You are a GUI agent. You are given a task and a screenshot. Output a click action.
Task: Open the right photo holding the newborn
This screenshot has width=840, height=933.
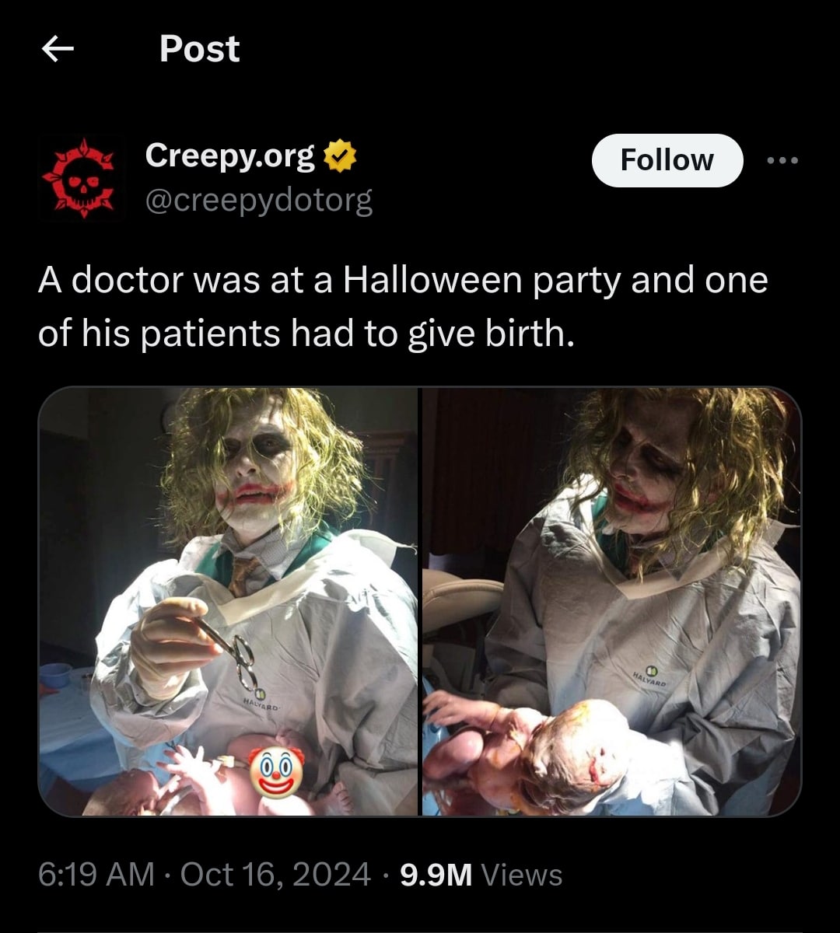(x=611, y=602)
